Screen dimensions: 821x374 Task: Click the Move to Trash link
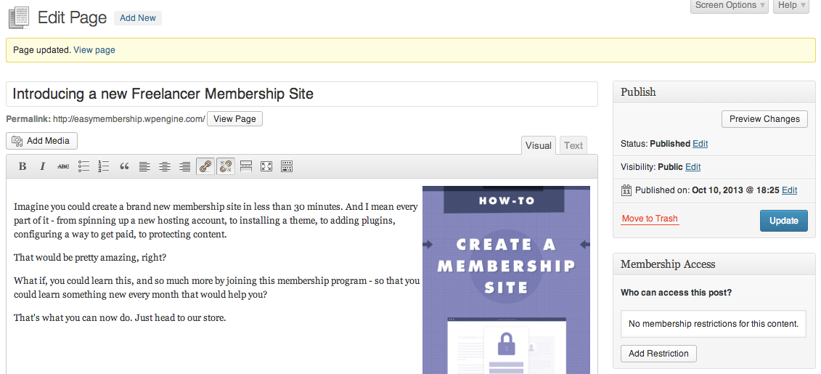click(x=650, y=219)
